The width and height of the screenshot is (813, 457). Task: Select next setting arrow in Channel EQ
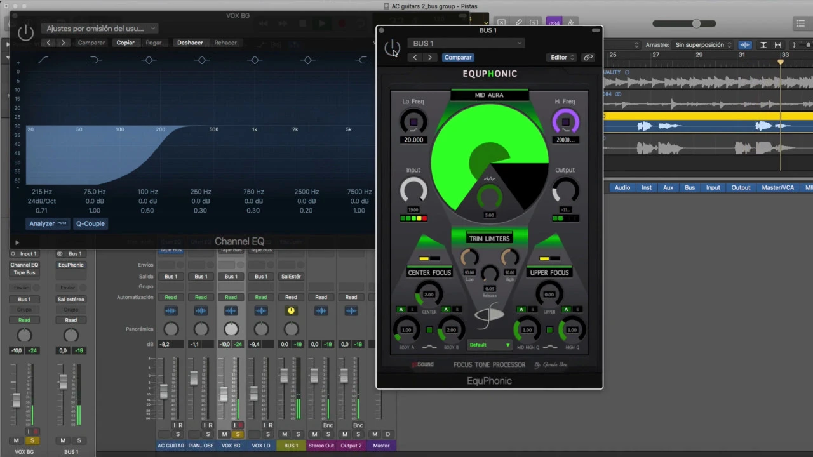coord(63,43)
